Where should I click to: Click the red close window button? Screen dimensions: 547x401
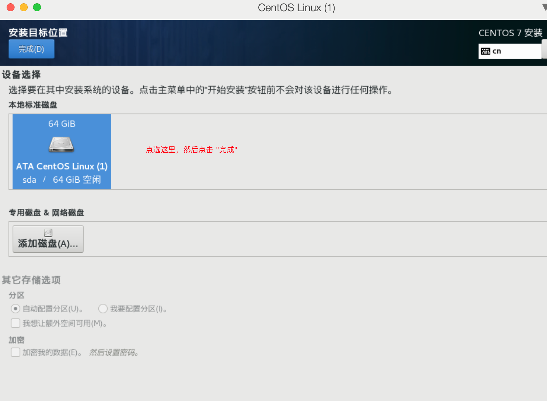[x=11, y=7]
